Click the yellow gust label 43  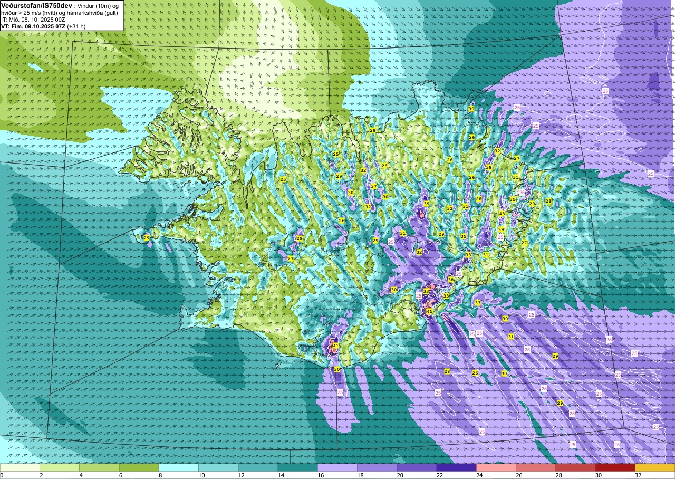[502, 214]
